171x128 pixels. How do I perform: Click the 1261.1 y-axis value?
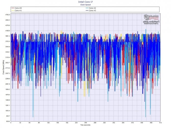[8, 106]
